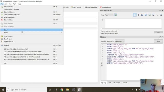Click SQL log line starting with RELEASE
Image resolution: width=164 pixels, height=92 pixels.
click(x=125, y=63)
